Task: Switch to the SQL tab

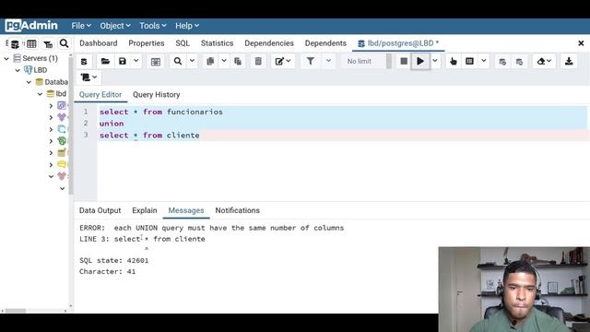Action: 183,43
